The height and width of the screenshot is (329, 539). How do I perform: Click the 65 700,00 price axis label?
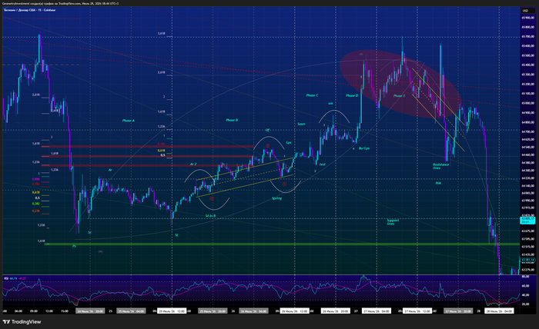point(527,36)
